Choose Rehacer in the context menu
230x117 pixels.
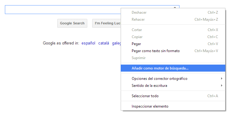pyautogui.click(x=173, y=19)
